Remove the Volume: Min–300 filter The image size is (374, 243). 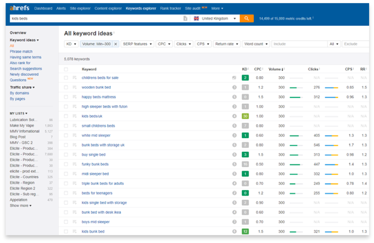[116, 44]
